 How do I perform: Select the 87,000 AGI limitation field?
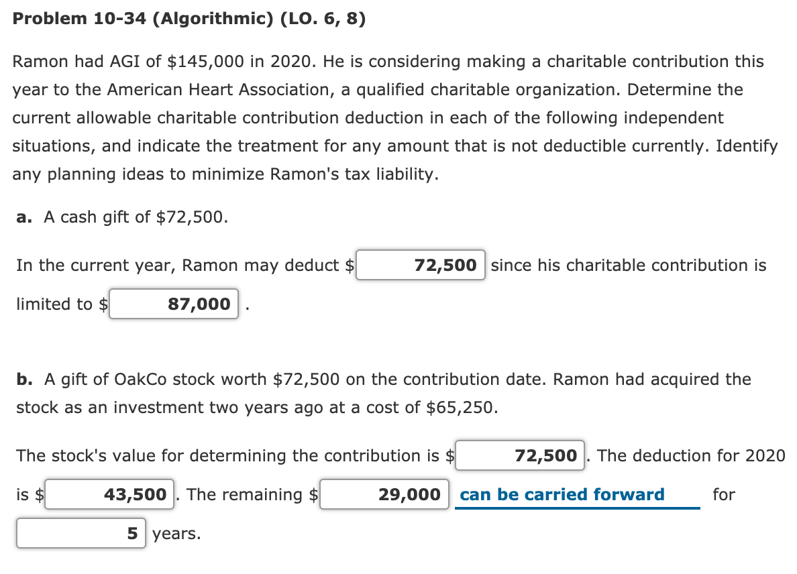[x=173, y=304]
